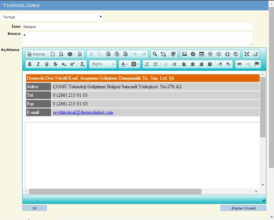Open the sevdakoksal@dermodaderi.com link
274x220 pixels.
[x=83, y=112]
